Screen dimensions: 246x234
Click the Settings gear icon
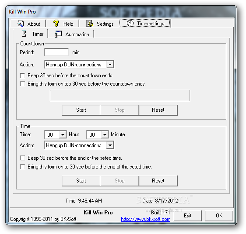point(90,24)
